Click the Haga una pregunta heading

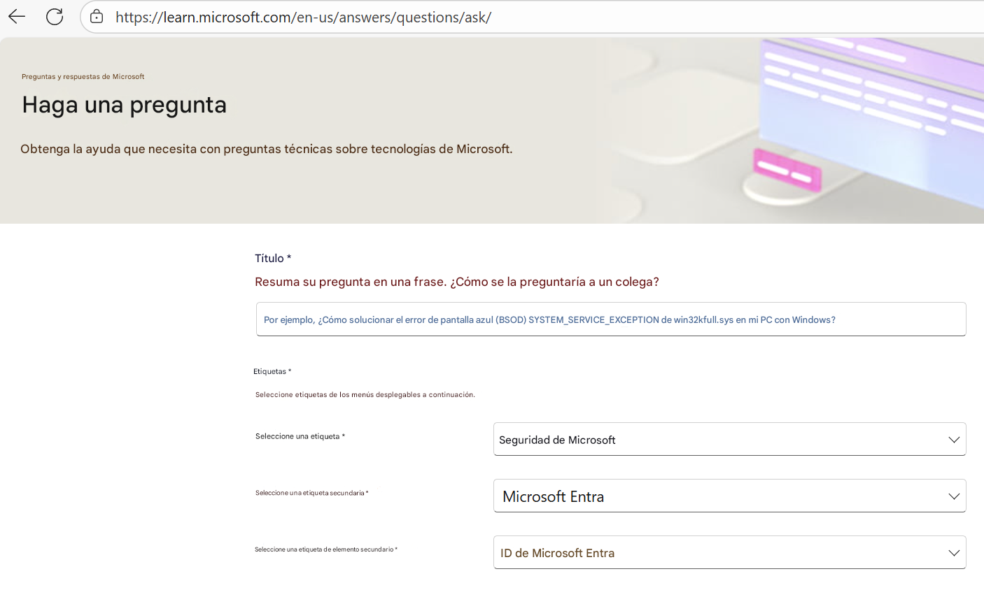125,105
